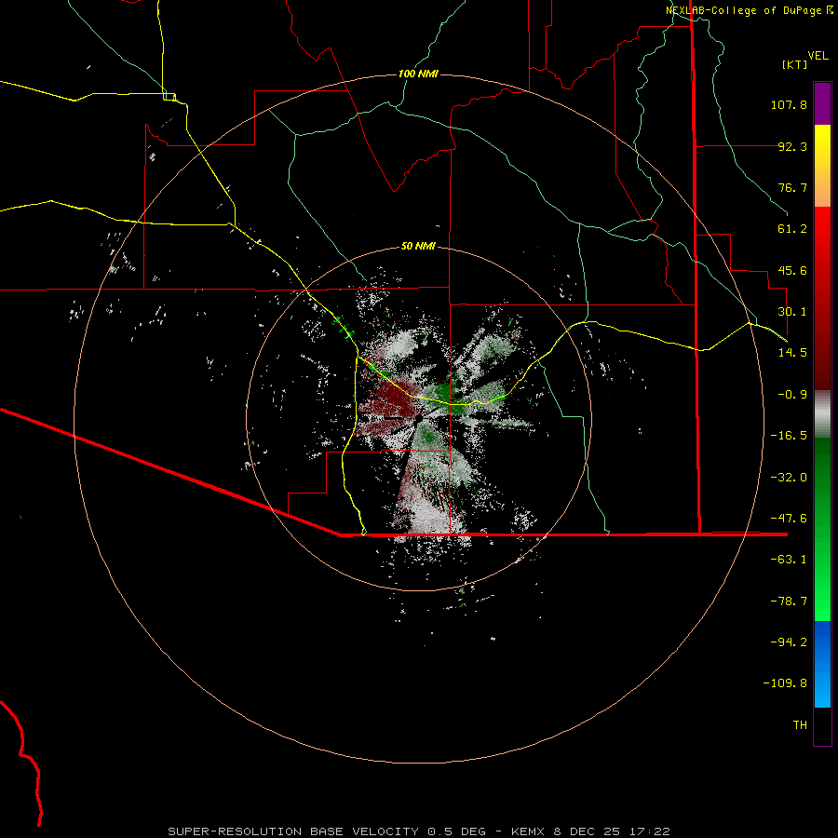Click the [KT] units label
This screenshot has height=838, width=838.
tap(794, 64)
